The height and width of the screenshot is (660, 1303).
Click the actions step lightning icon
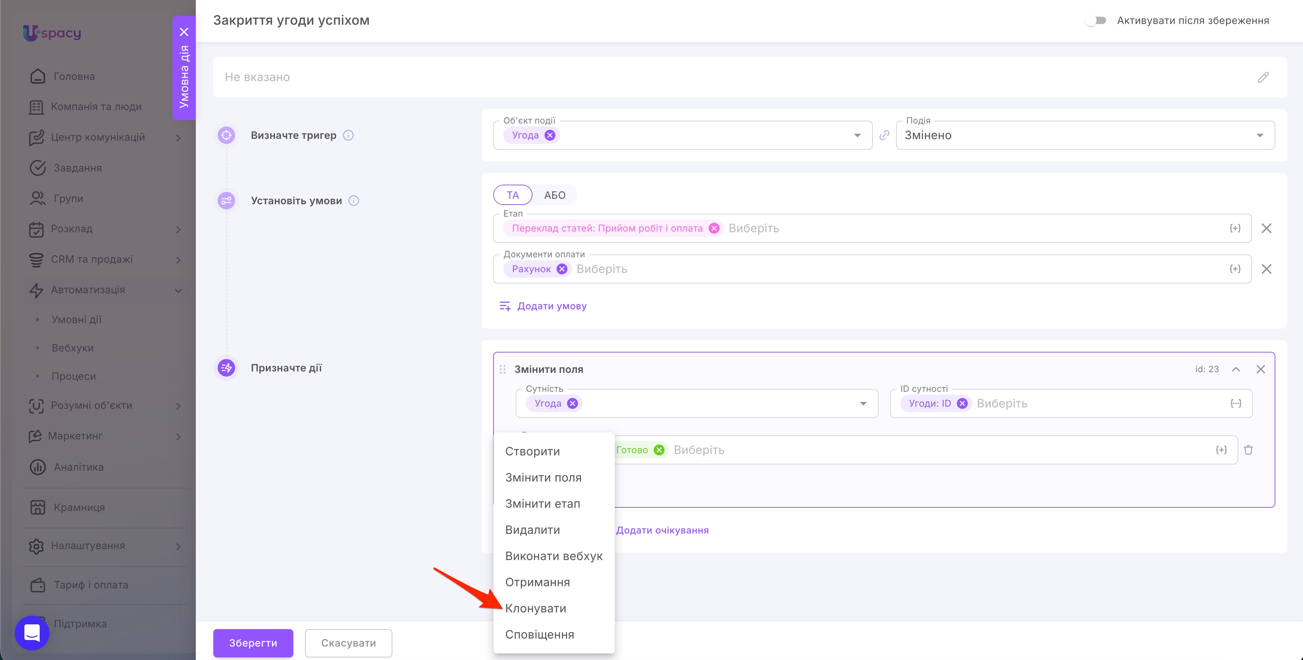tap(226, 368)
